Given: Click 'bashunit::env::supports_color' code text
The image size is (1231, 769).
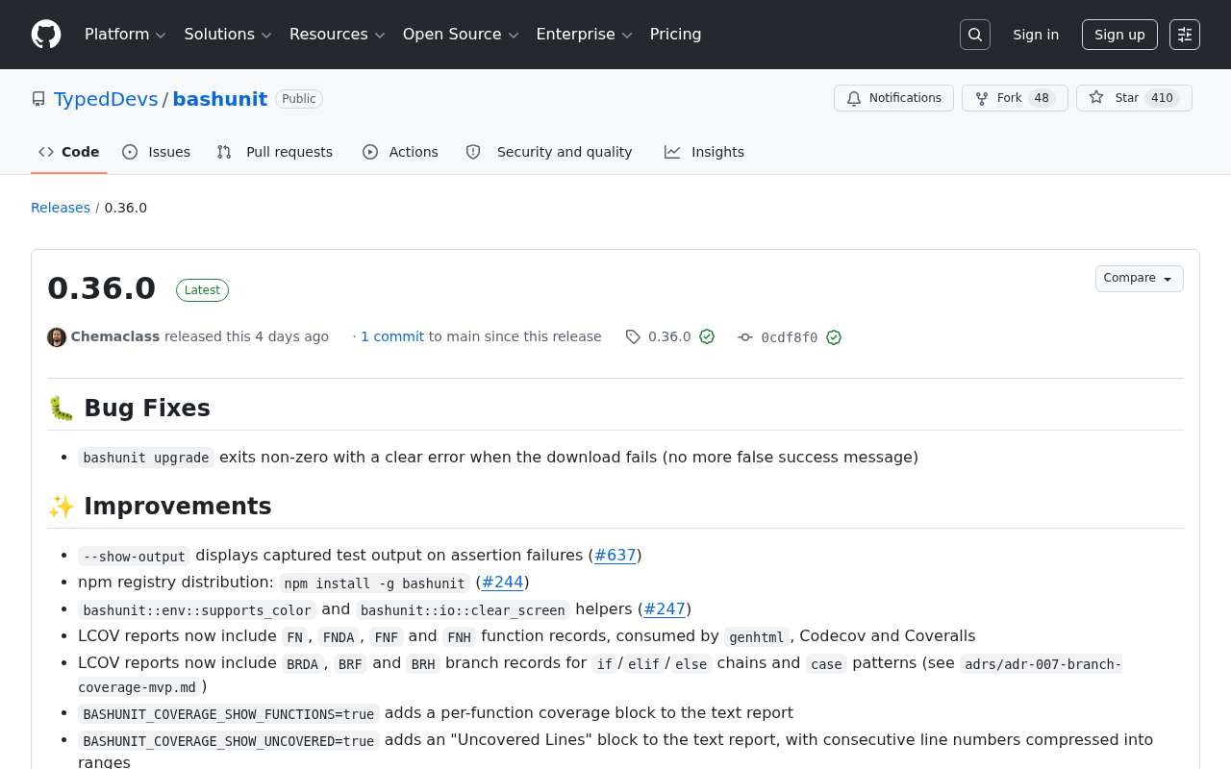Looking at the screenshot, I should [197, 609].
